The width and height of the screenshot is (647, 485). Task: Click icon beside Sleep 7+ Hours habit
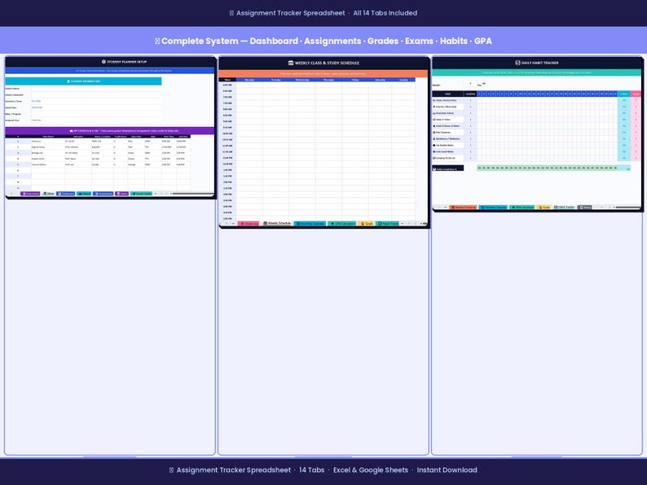click(x=434, y=120)
